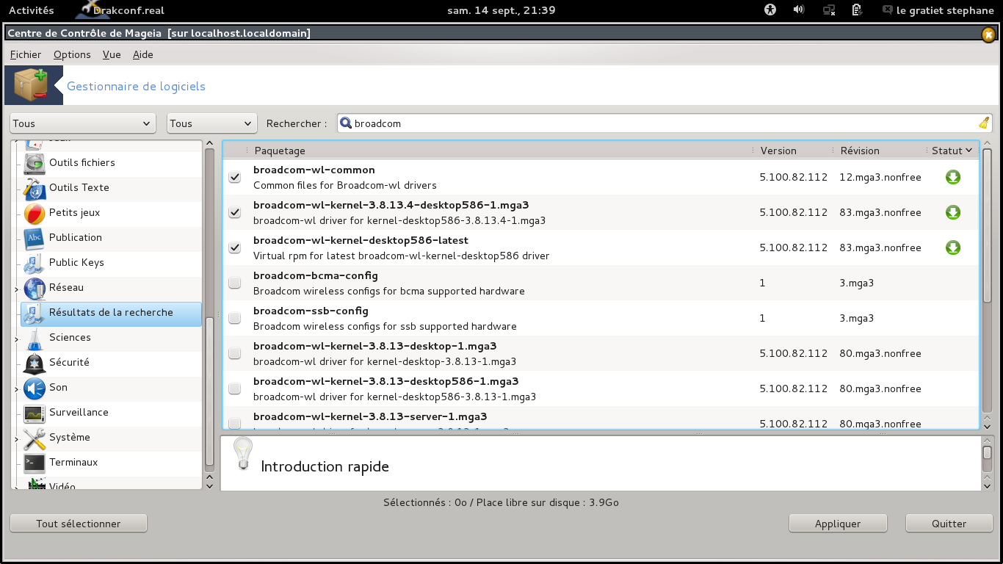Click the Réseau globe icon
Image resolution: width=1003 pixels, height=564 pixels.
point(35,288)
